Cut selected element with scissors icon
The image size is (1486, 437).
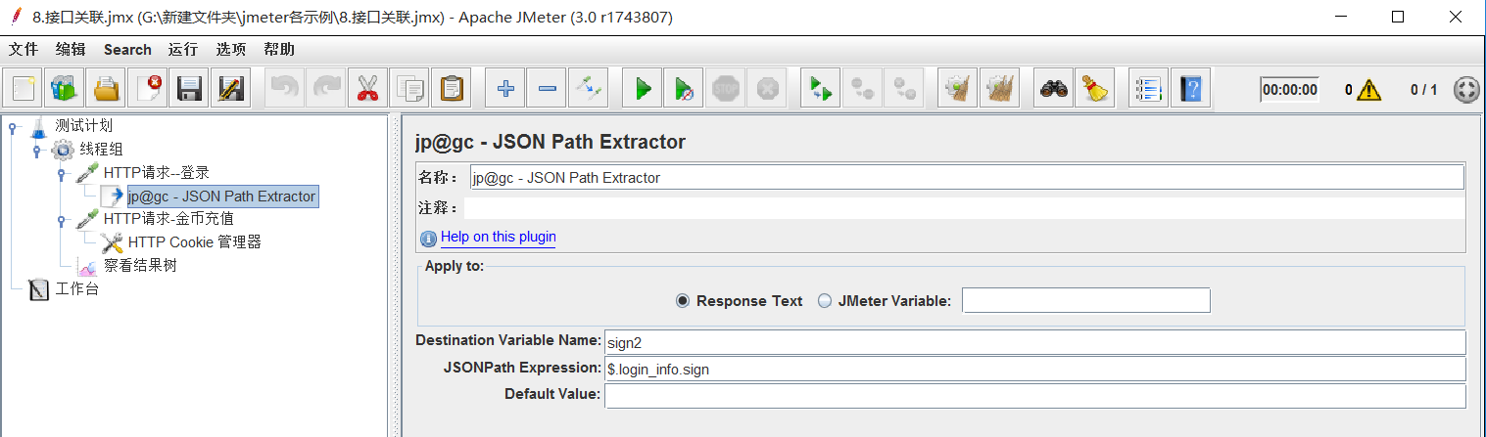click(367, 89)
